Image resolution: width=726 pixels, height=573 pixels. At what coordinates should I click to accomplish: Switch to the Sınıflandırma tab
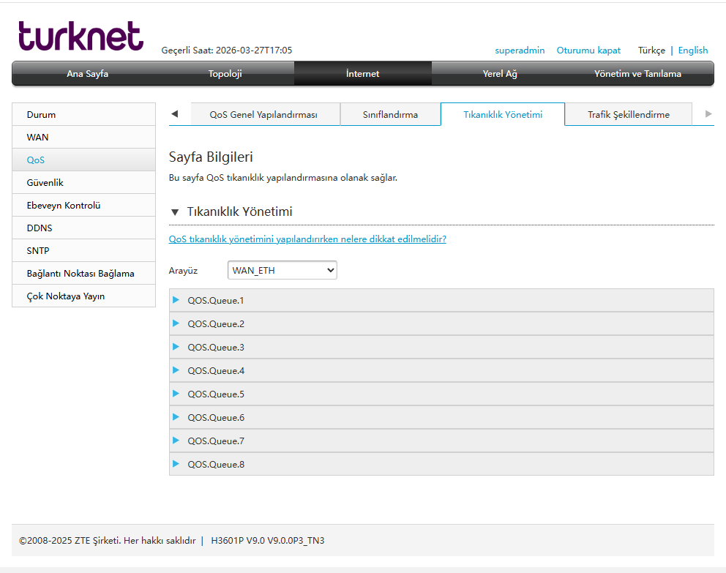click(390, 114)
